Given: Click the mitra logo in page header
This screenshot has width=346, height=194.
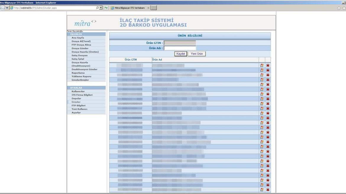Looking at the screenshot, I should click(x=85, y=23).
